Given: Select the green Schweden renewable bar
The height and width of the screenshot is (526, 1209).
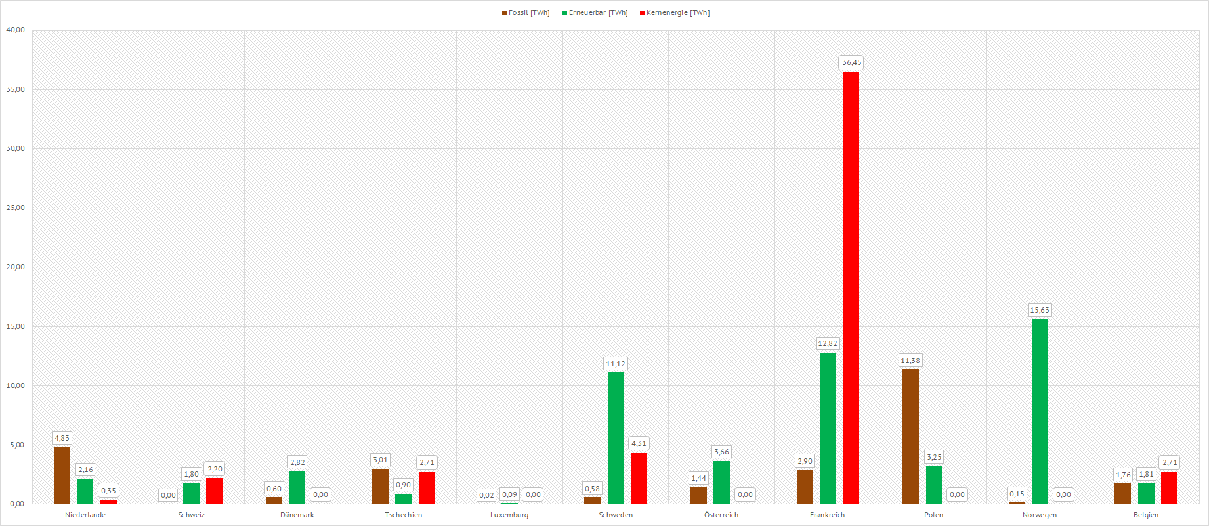Looking at the screenshot, I should coord(616,438).
